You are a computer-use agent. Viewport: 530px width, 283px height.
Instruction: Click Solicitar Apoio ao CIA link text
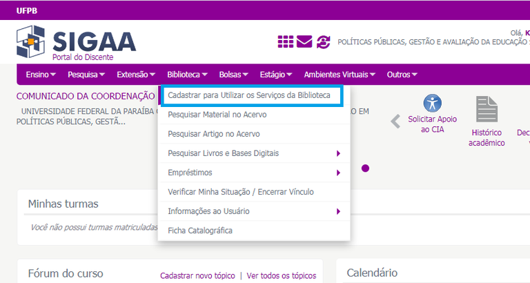point(432,124)
